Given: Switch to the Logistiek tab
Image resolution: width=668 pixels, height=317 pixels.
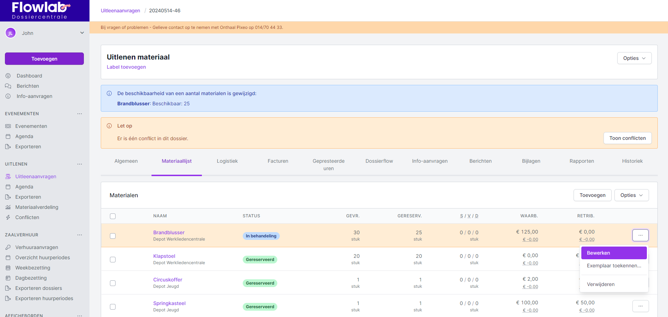Looking at the screenshot, I should pos(227,161).
